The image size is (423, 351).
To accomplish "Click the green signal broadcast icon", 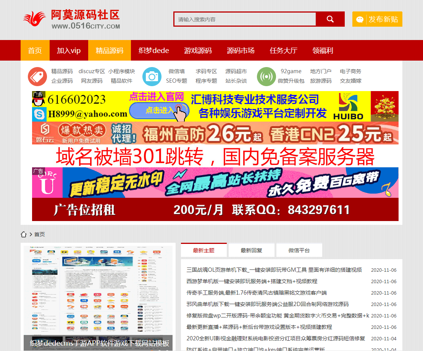I will (x=266, y=77).
